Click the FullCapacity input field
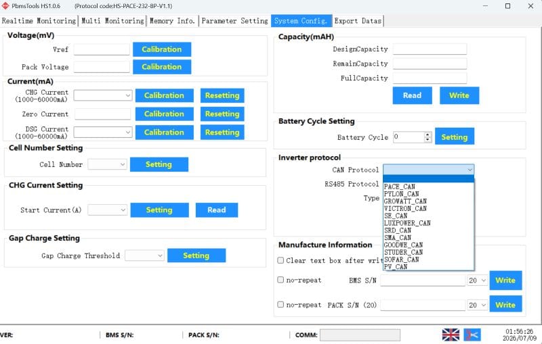This screenshot has width=542, height=344. [430, 78]
